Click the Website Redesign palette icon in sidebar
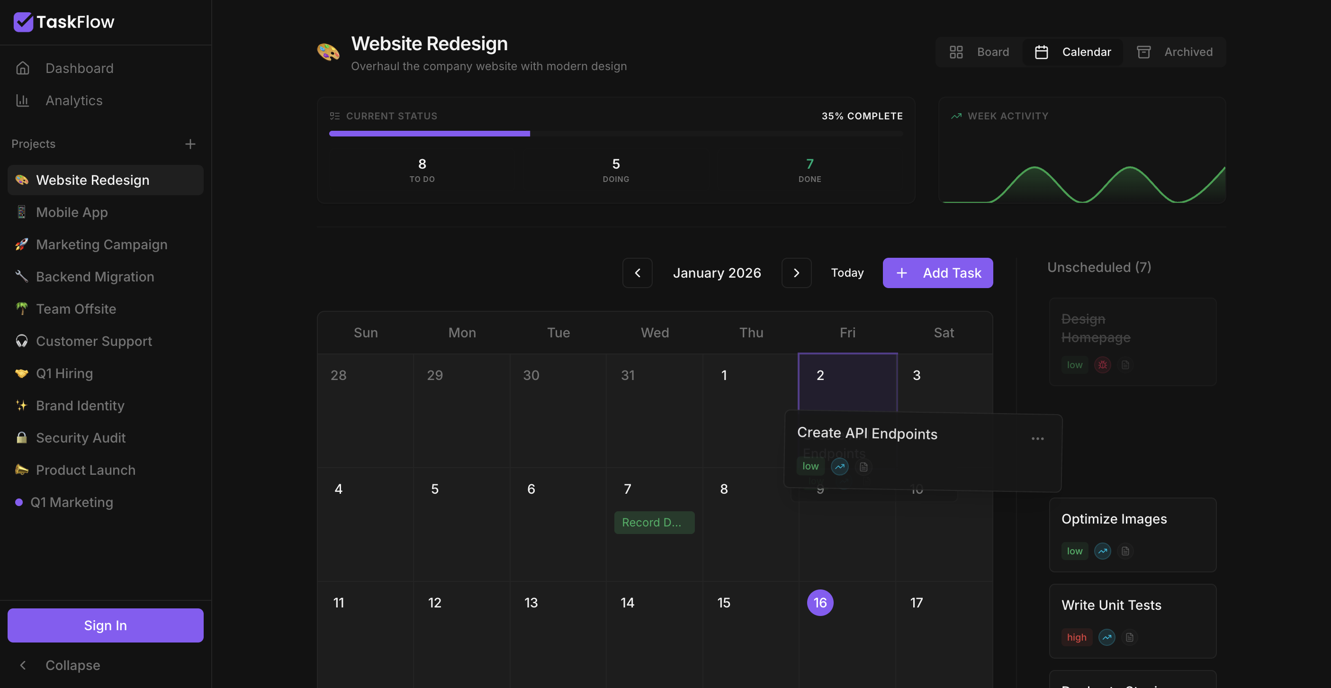Image resolution: width=1331 pixels, height=688 pixels. [22, 180]
